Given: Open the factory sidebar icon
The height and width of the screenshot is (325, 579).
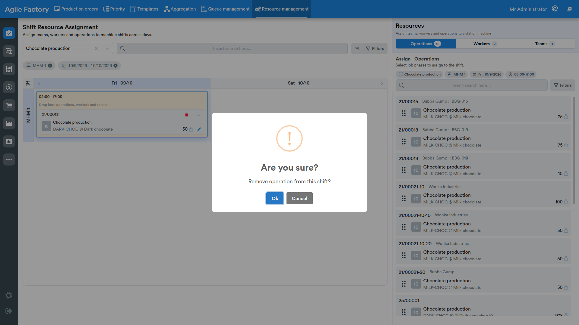Looking at the screenshot, I should click(9, 123).
